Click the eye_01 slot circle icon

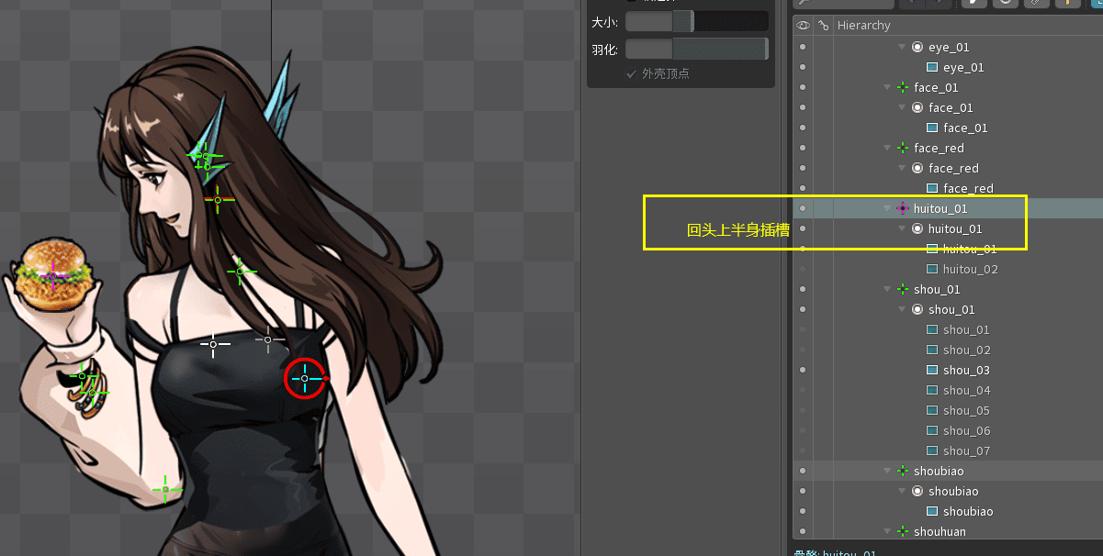tap(917, 47)
